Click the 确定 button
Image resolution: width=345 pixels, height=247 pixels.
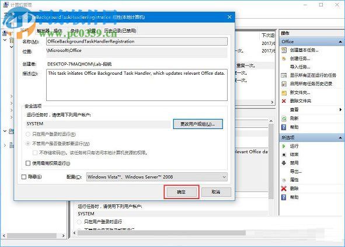click(x=182, y=192)
